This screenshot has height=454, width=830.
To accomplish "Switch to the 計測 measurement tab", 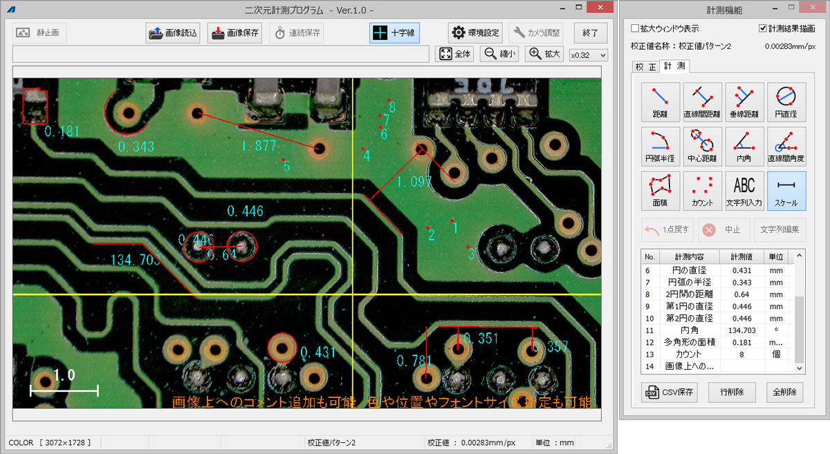I will (674, 66).
